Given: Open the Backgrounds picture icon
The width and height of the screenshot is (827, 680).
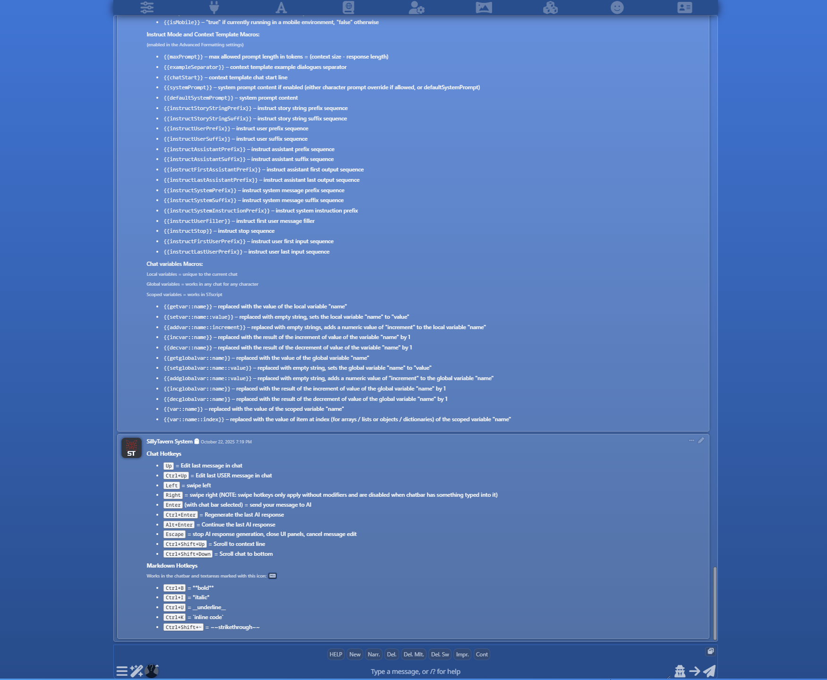Looking at the screenshot, I should 484,8.
